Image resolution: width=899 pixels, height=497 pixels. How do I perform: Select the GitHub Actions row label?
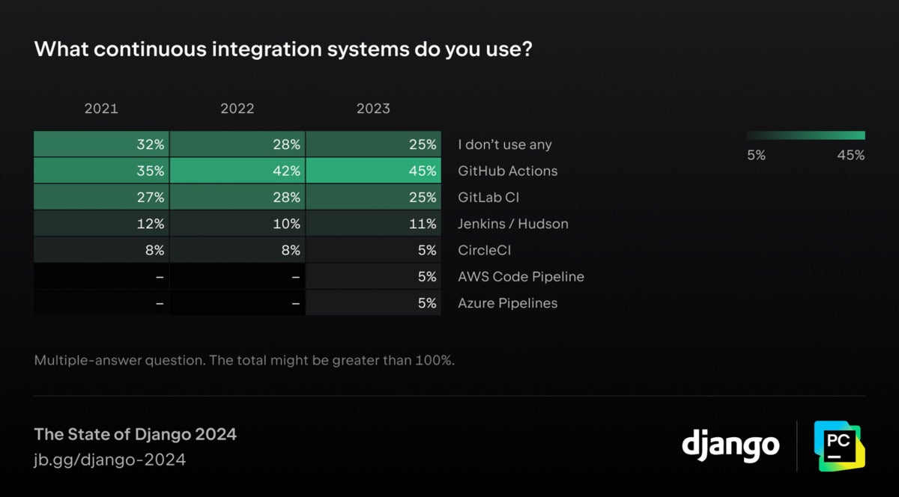click(x=508, y=171)
